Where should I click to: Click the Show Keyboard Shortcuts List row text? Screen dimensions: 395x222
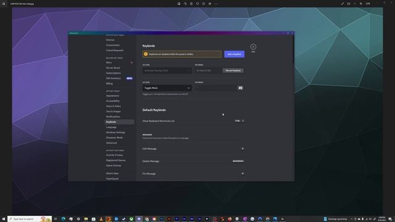pyautogui.click(x=159, y=121)
